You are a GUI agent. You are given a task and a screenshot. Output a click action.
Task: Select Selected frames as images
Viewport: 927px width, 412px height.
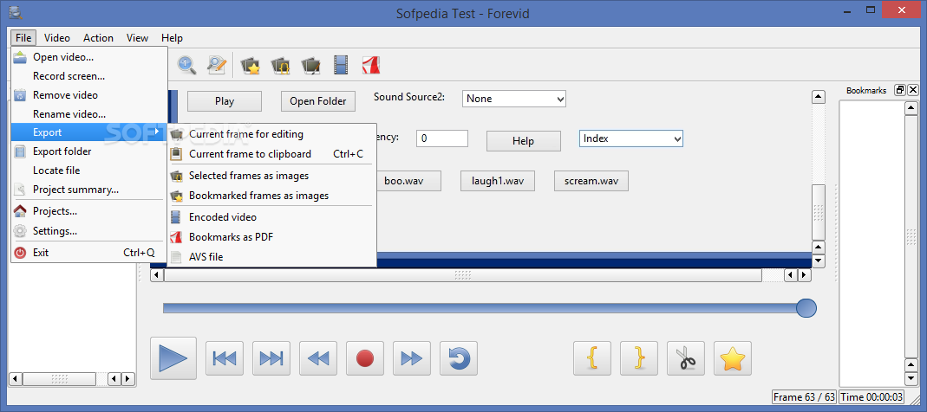point(271,176)
